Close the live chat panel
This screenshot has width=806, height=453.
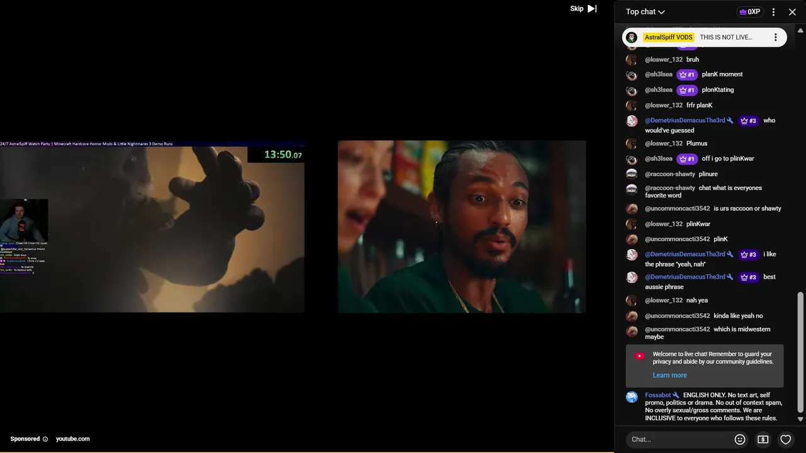pyautogui.click(x=792, y=12)
